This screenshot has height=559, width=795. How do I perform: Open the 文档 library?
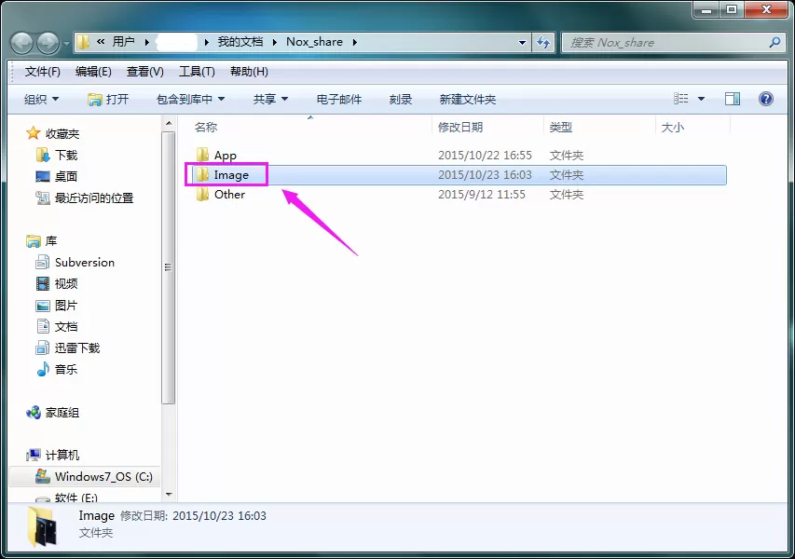(x=57, y=326)
